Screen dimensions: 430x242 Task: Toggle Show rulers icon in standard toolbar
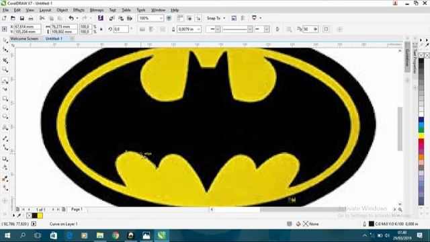(x=180, y=18)
